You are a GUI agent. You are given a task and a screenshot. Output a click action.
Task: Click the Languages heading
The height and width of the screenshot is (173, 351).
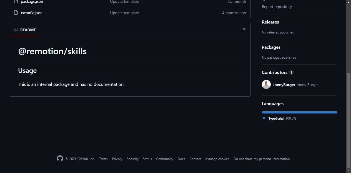pyautogui.click(x=273, y=104)
